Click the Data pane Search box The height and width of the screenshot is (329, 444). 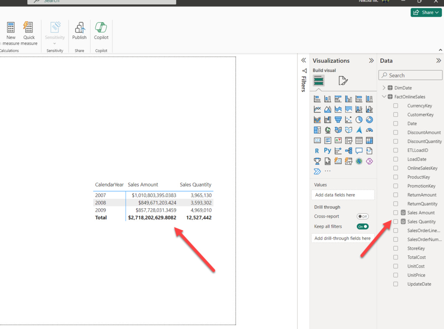tap(410, 75)
